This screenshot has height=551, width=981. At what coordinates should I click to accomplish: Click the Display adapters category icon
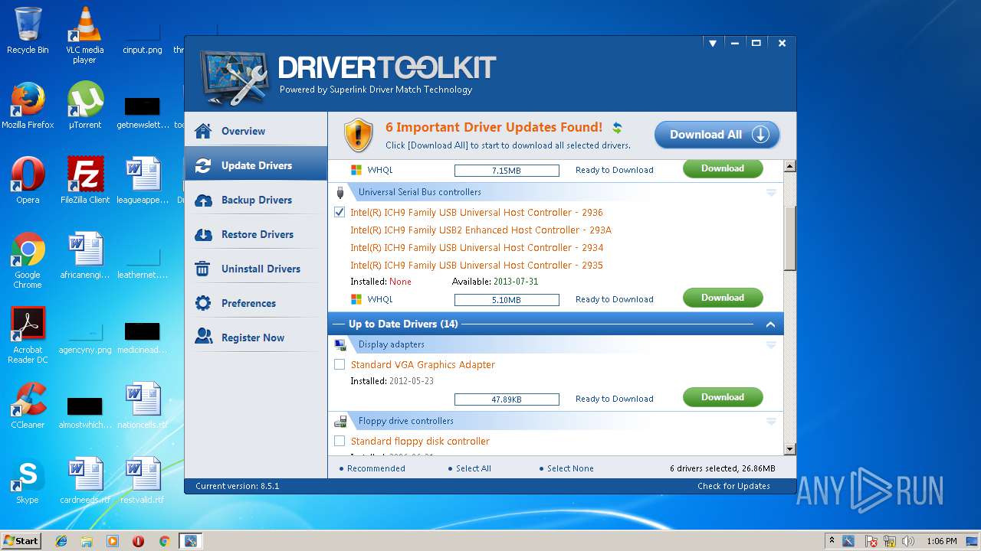(340, 345)
